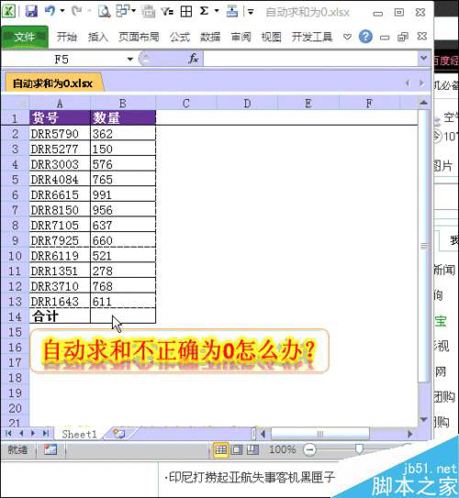Select the Sheet1 worksheet tab
The width and height of the screenshot is (459, 498).
[79, 434]
